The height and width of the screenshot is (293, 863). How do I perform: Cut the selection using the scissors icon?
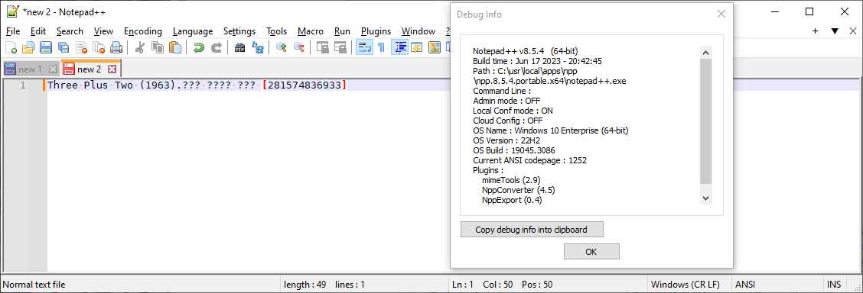pyautogui.click(x=139, y=48)
